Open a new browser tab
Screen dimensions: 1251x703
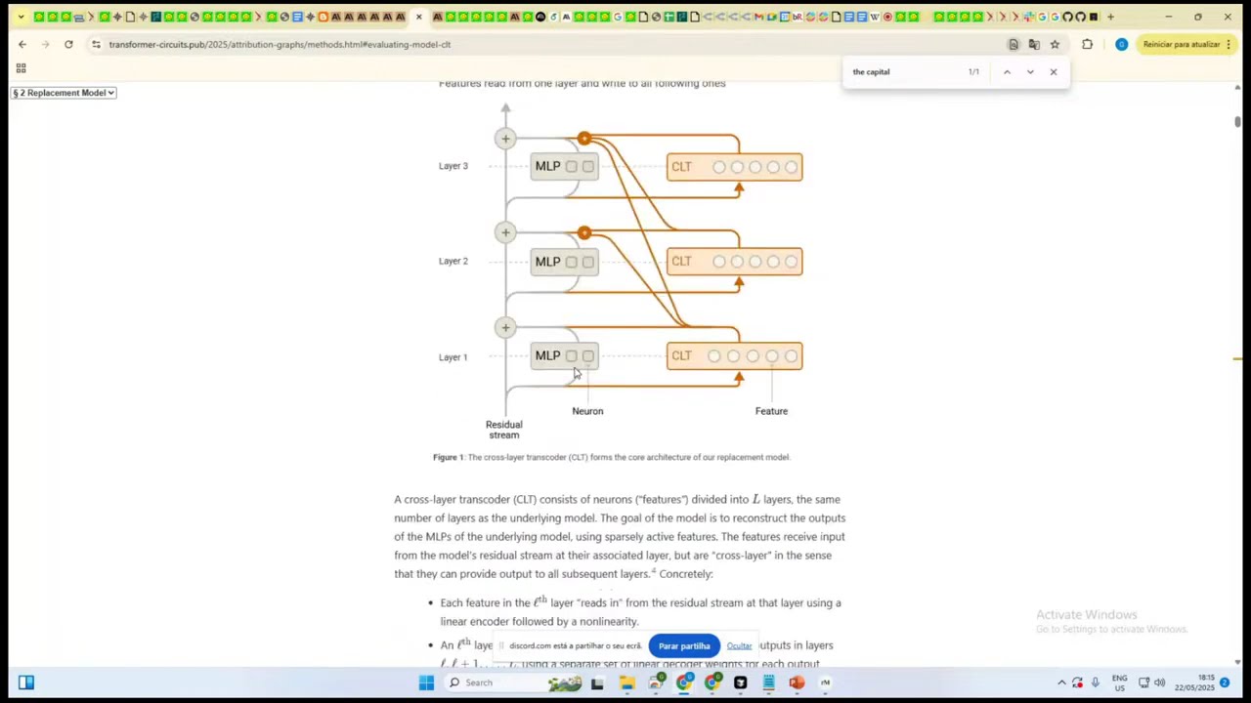coord(1110,17)
